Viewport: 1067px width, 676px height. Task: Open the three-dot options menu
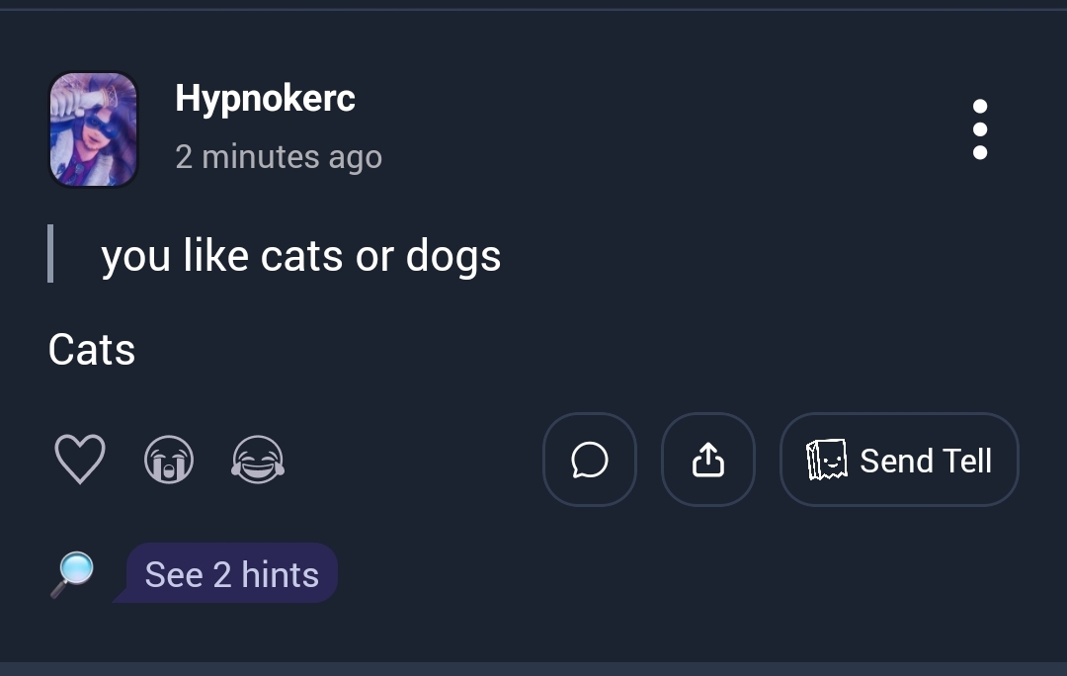[x=979, y=129]
